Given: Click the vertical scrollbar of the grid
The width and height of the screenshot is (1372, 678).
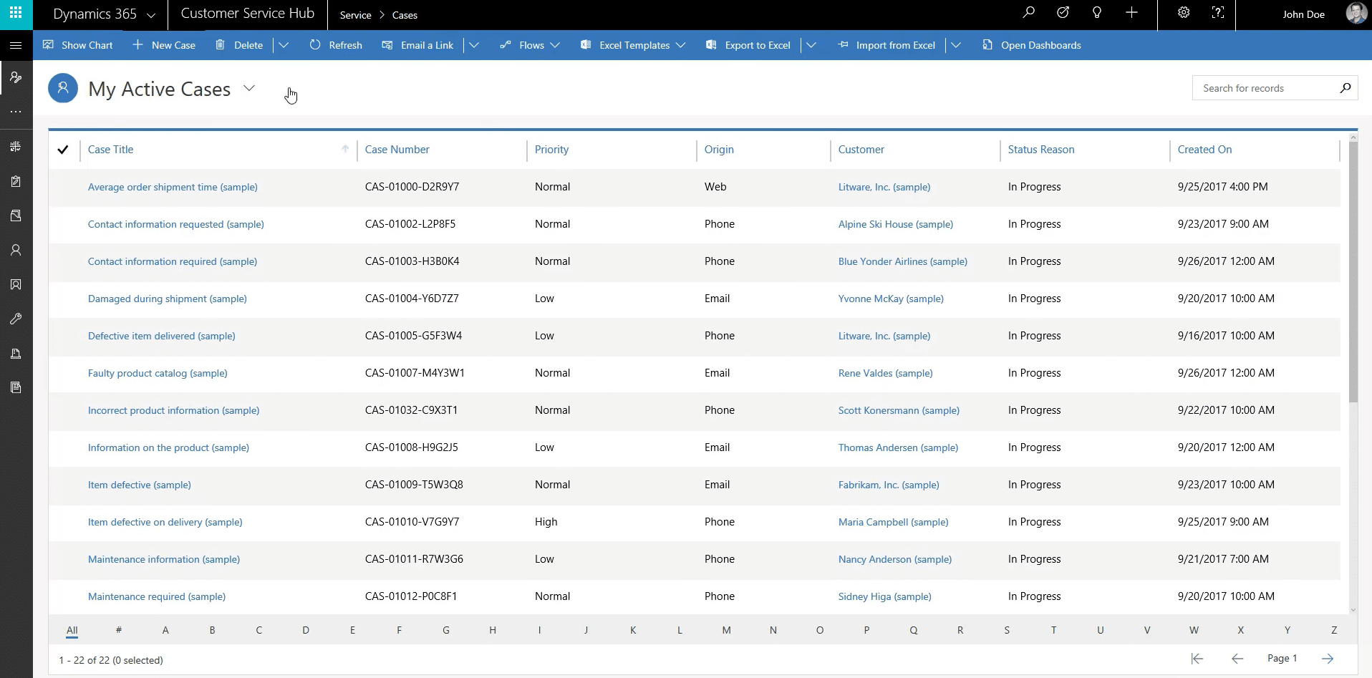Looking at the screenshot, I should (1353, 272).
